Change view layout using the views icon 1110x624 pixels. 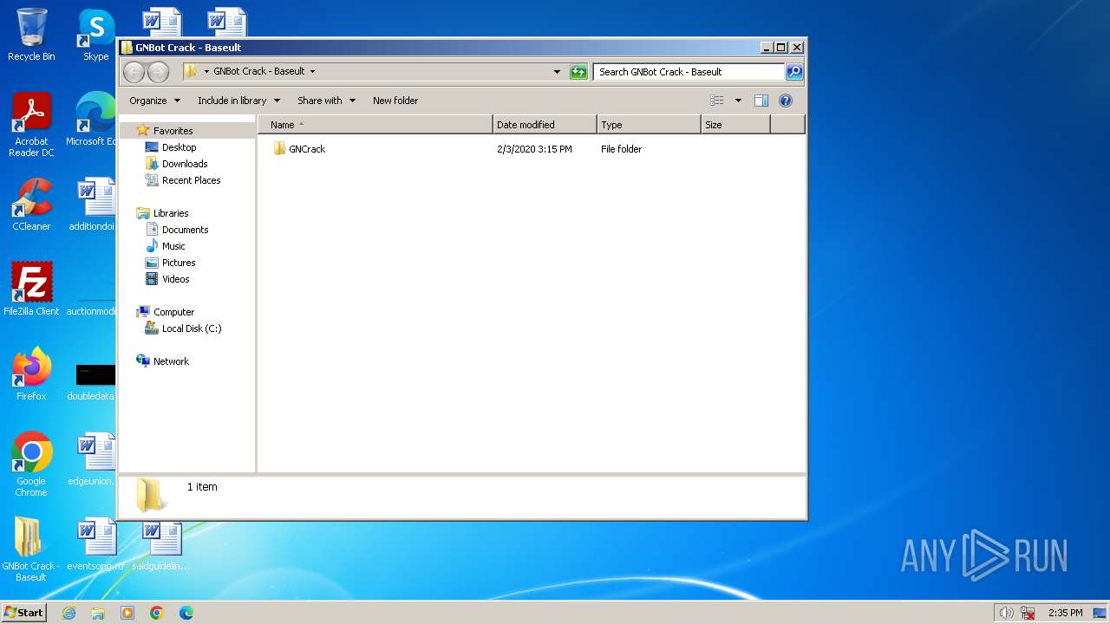point(716,101)
